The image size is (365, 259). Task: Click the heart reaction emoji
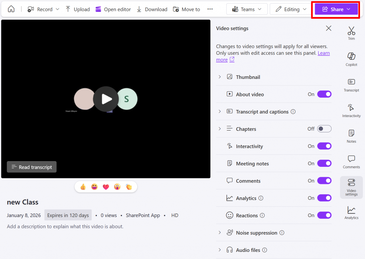(x=106, y=187)
